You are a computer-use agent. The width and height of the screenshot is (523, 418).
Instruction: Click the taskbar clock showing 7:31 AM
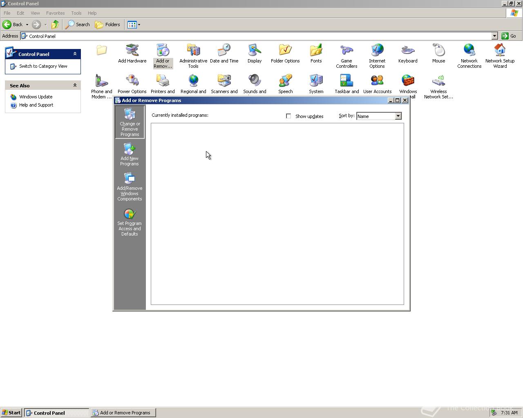click(x=509, y=413)
